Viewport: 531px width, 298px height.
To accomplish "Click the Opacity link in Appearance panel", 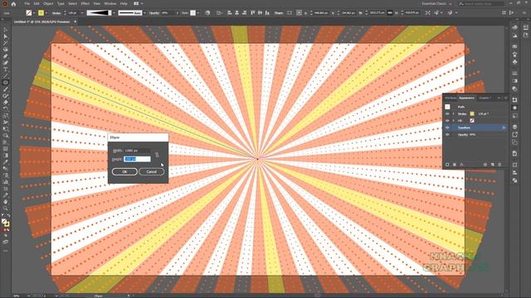I will tap(463, 134).
